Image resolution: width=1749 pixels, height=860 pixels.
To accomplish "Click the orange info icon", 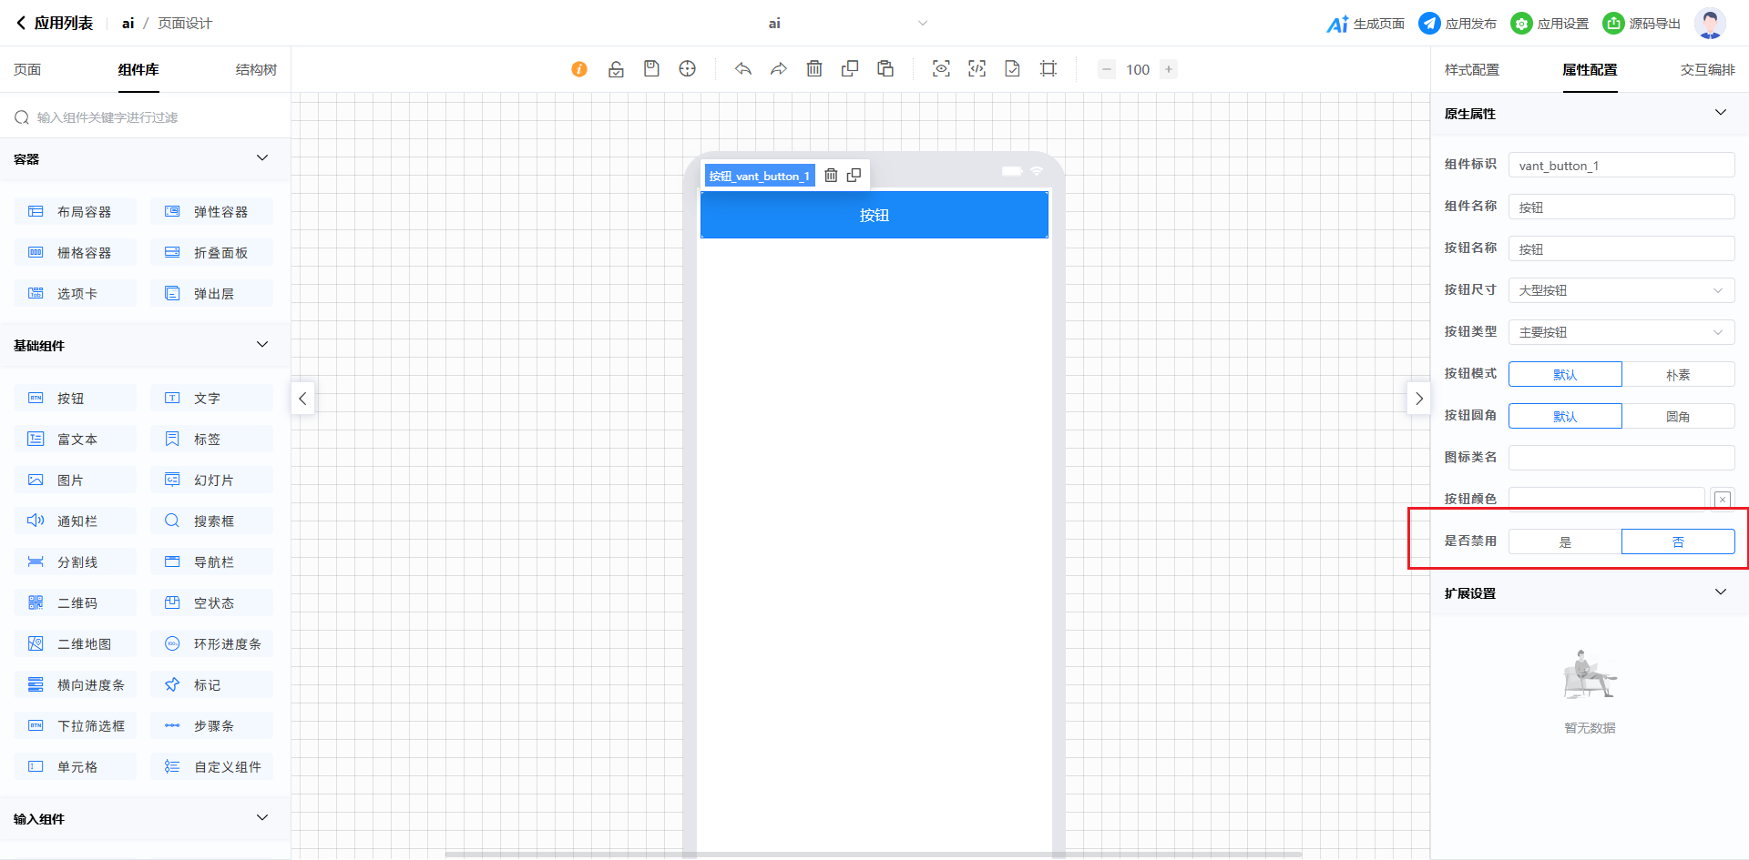I will click(x=579, y=69).
